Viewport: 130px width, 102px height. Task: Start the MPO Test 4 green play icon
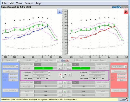pyautogui.click(x=65, y=91)
